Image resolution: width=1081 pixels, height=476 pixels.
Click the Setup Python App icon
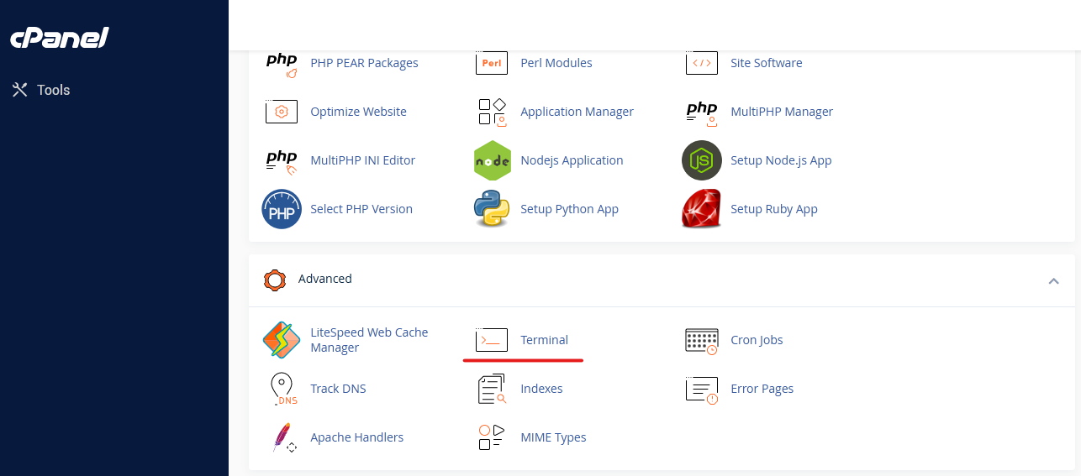492,209
